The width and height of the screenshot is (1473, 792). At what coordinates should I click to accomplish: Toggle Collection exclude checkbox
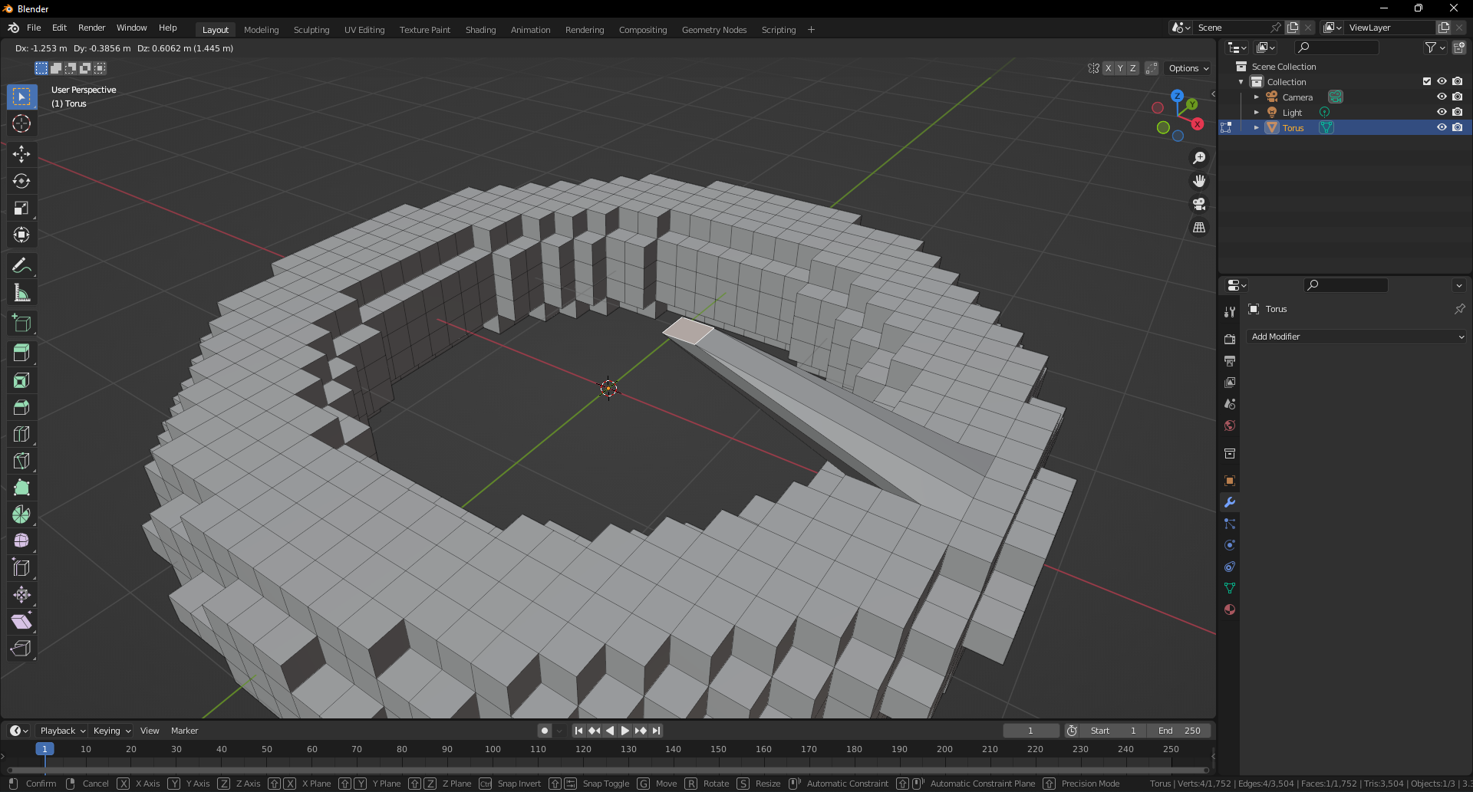click(x=1427, y=81)
